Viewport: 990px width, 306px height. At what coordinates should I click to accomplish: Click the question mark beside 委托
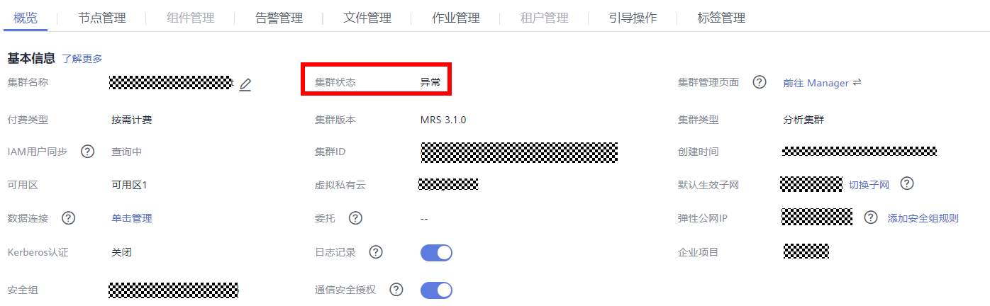tap(356, 217)
